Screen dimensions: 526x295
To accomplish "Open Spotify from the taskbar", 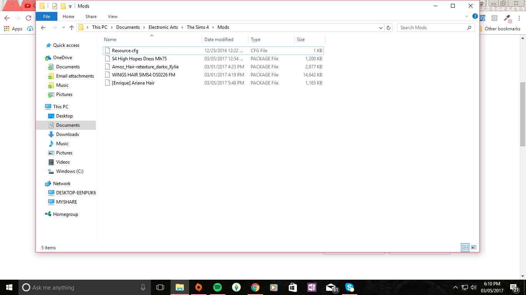I will coord(217,287).
